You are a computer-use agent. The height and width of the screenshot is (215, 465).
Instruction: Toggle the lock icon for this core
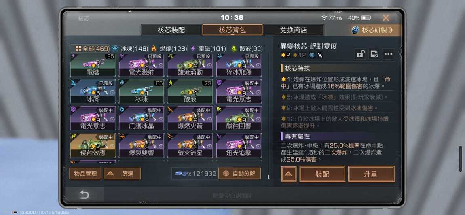(x=360, y=54)
